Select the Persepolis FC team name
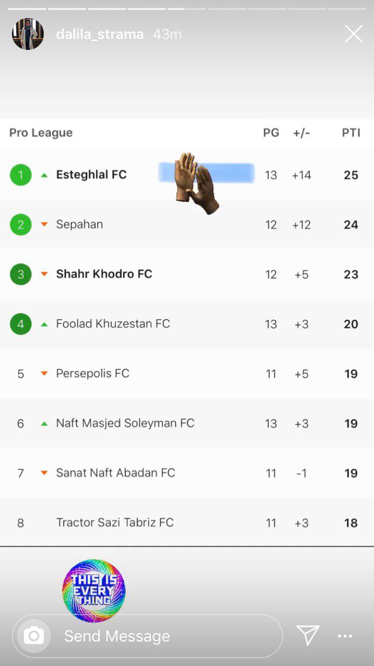374x666 pixels. pos(93,374)
